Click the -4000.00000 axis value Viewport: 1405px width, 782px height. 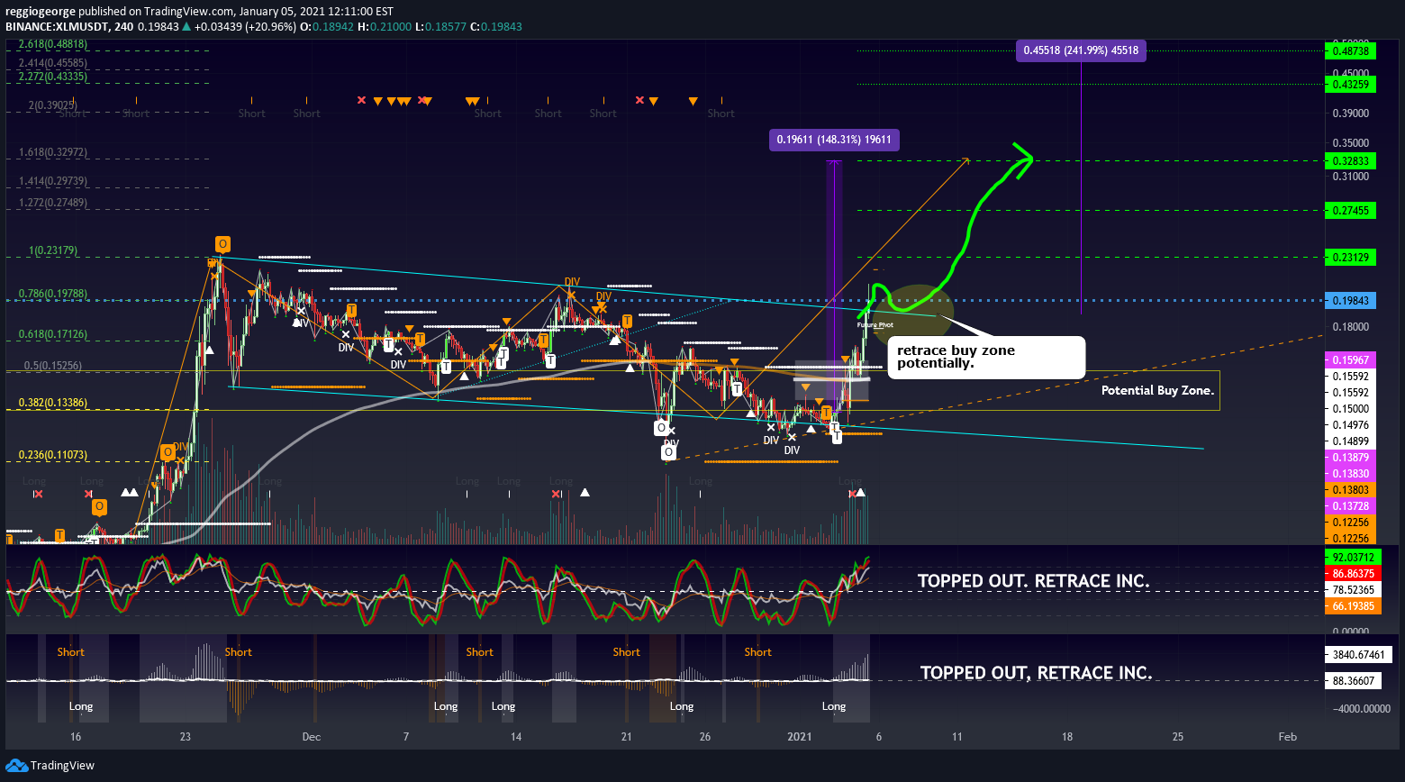point(1360,709)
